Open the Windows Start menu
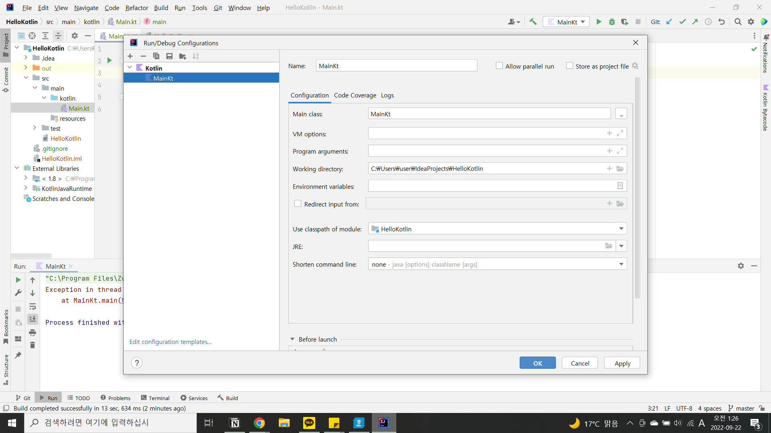Image resolution: width=771 pixels, height=433 pixels. pyautogui.click(x=12, y=423)
